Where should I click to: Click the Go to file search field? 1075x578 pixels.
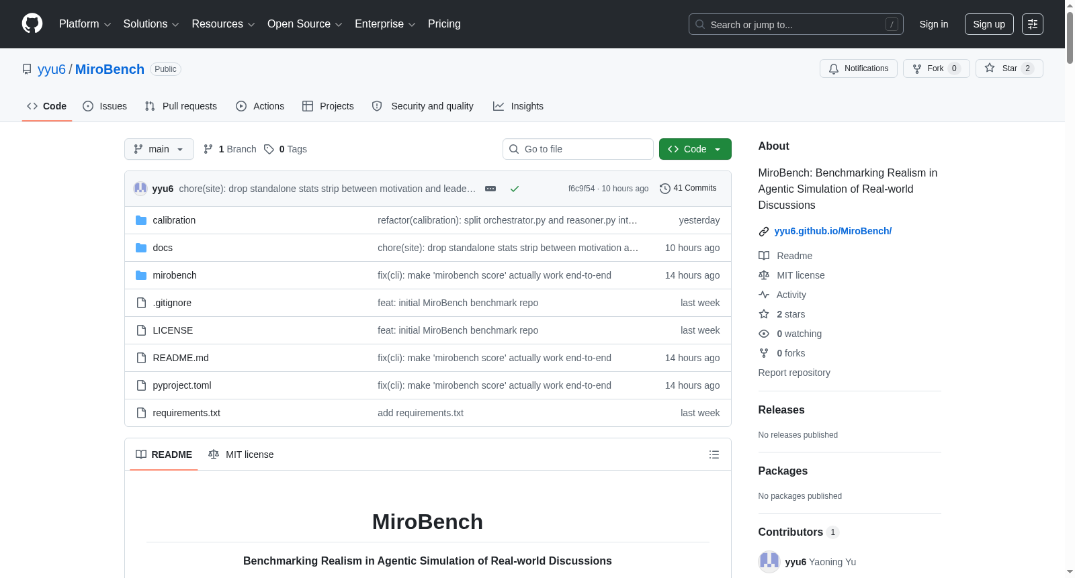(578, 149)
